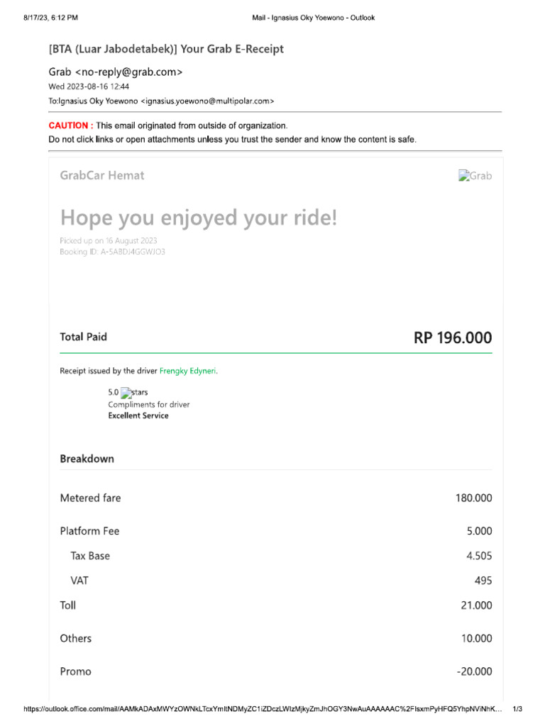Click the Promo discount -20.000
545x726 pixels.
pos(474,671)
